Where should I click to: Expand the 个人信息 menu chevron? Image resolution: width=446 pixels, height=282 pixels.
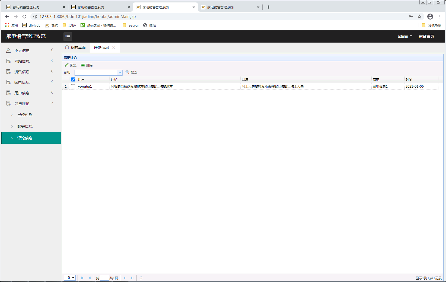pyautogui.click(x=52, y=50)
